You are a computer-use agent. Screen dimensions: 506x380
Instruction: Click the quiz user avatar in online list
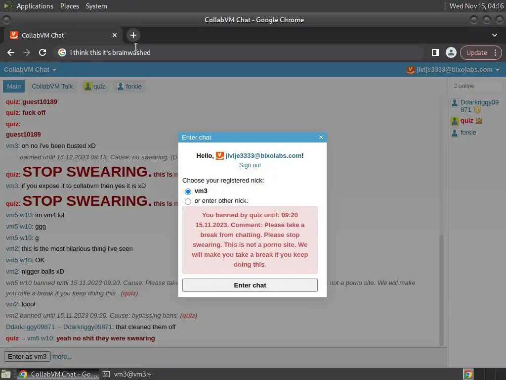click(x=455, y=121)
